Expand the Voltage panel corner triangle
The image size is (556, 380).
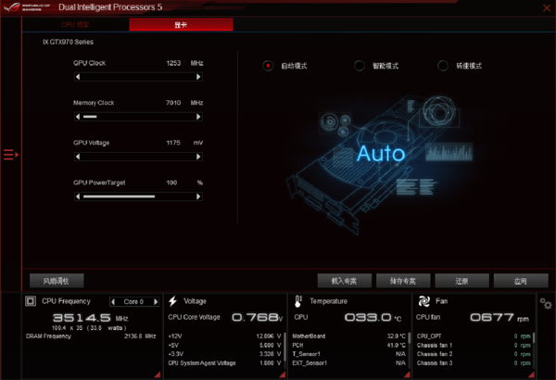pyautogui.click(x=283, y=374)
